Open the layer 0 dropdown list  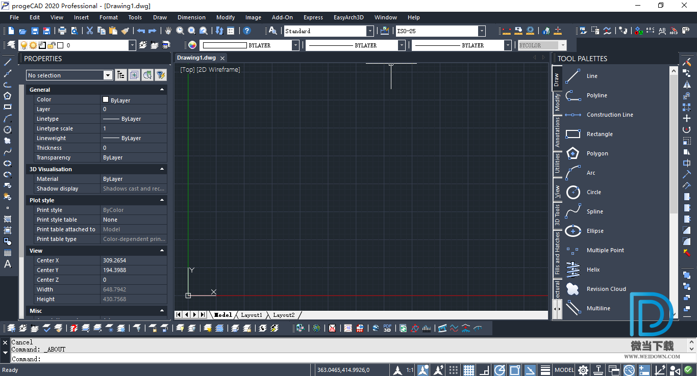[x=132, y=45]
